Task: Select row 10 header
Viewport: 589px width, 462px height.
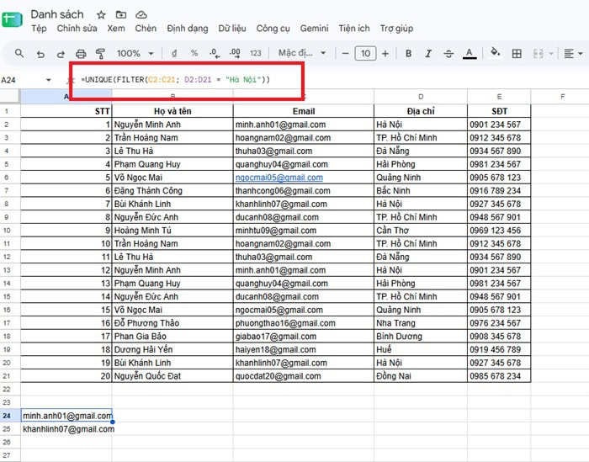Action: (x=7, y=231)
